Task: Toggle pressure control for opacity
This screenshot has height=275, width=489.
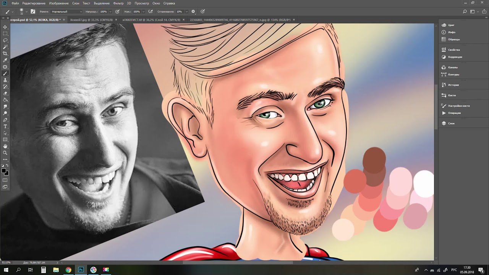Action: point(117,11)
